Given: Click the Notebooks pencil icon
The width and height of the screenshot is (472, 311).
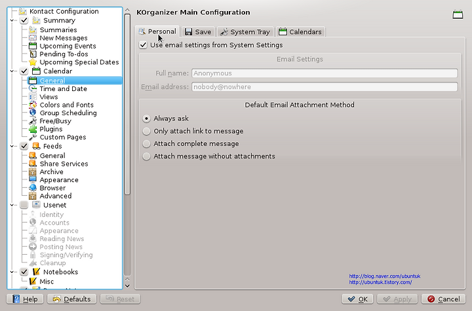Looking at the screenshot, I should pyautogui.click(x=36, y=272).
